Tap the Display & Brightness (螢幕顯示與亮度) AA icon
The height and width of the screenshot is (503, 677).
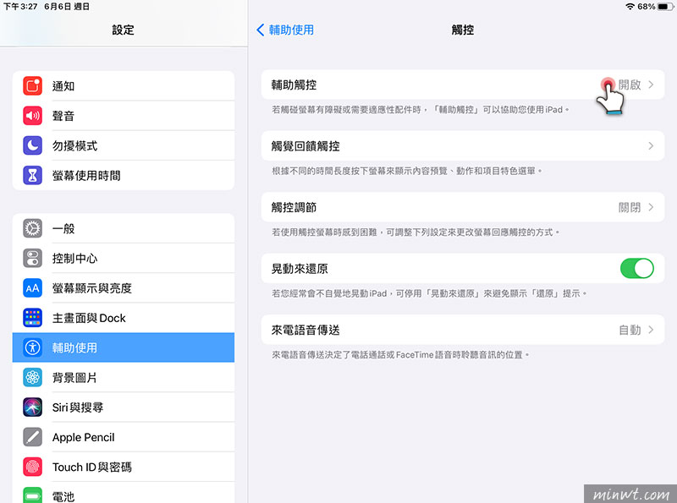click(x=32, y=287)
